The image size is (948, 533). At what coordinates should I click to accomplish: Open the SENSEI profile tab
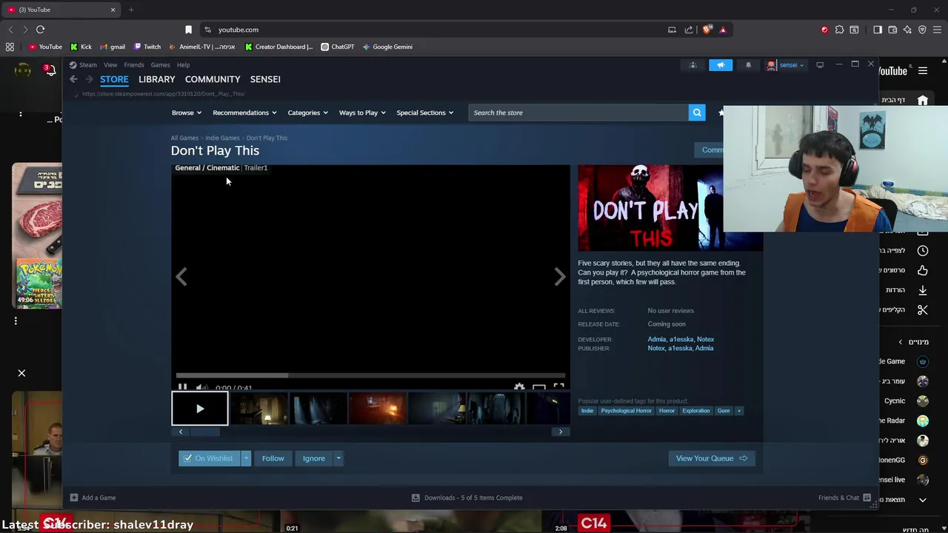pos(265,79)
